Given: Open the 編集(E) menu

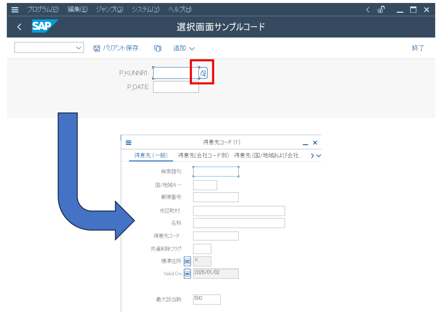Looking at the screenshot, I should (x=78, y=9).
